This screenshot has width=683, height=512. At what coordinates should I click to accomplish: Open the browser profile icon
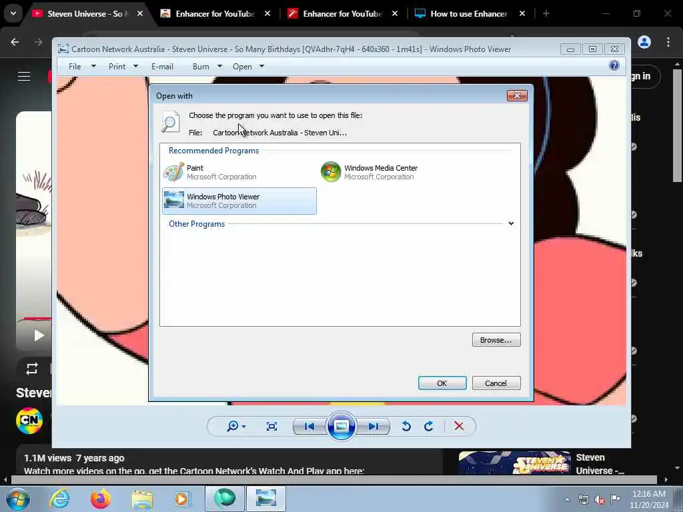tap(644, 42)
